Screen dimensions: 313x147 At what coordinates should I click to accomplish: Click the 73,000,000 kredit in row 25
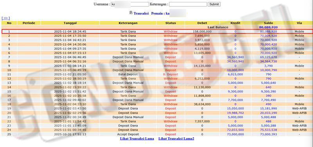click(236, 134)
